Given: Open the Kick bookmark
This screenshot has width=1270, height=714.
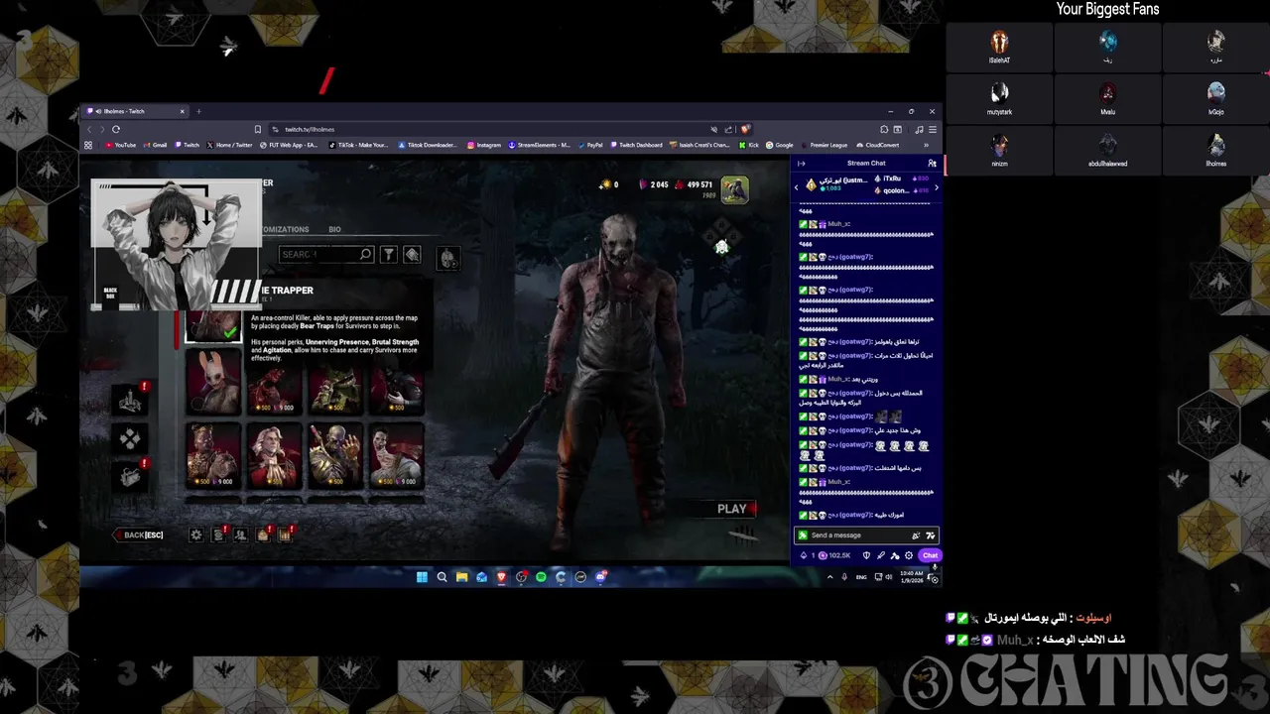Looking at the screenshot, I should coord(749,145).
